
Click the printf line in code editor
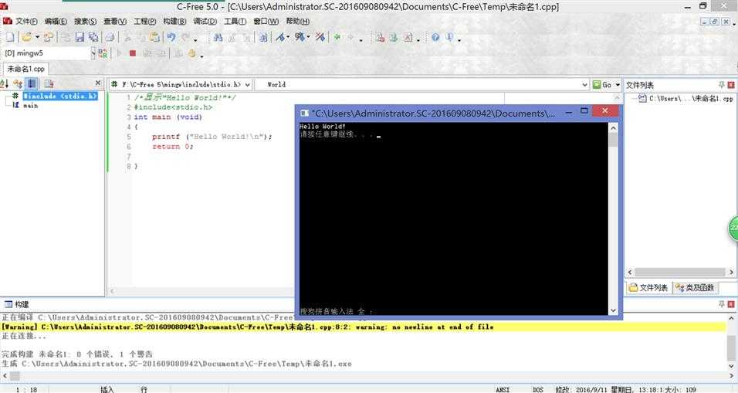212,137
